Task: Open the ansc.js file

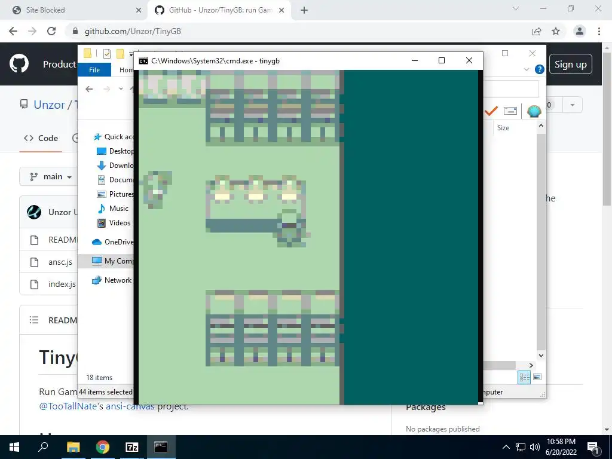Action: click(60, 262)
